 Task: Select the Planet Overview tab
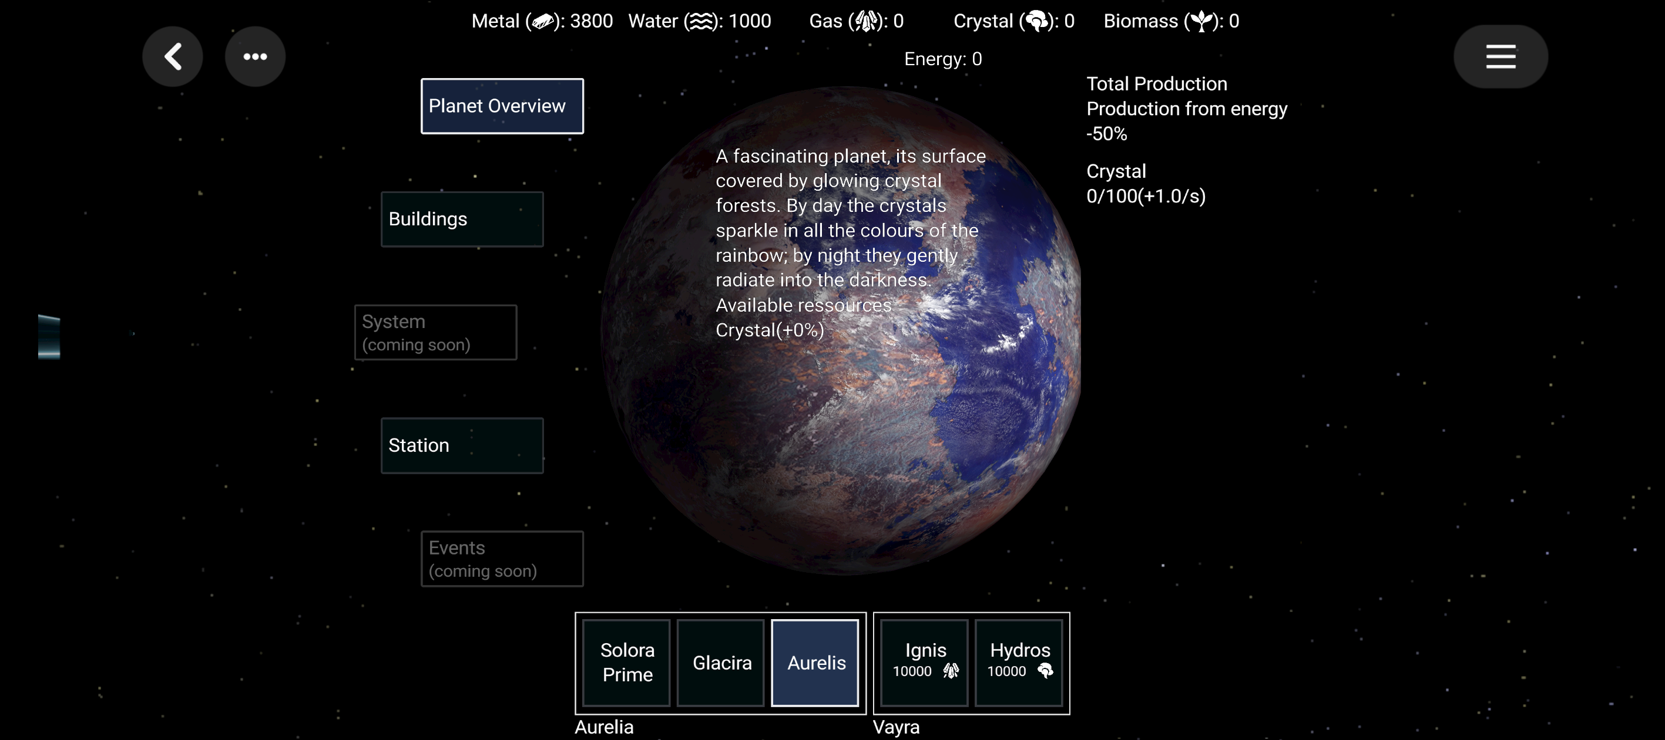tap(502, 106)
